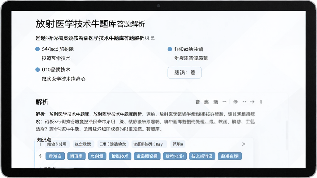The width and height of the screenshot is (317, 178).
Task: Click the '解析' section heading
Action: coord(42,102)
